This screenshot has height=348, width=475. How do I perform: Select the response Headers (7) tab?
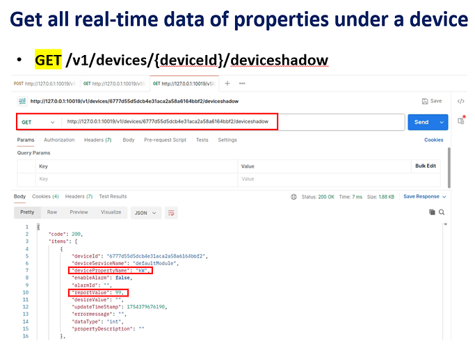[x=79, y=196]
